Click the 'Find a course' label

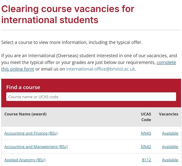[23, 87]
